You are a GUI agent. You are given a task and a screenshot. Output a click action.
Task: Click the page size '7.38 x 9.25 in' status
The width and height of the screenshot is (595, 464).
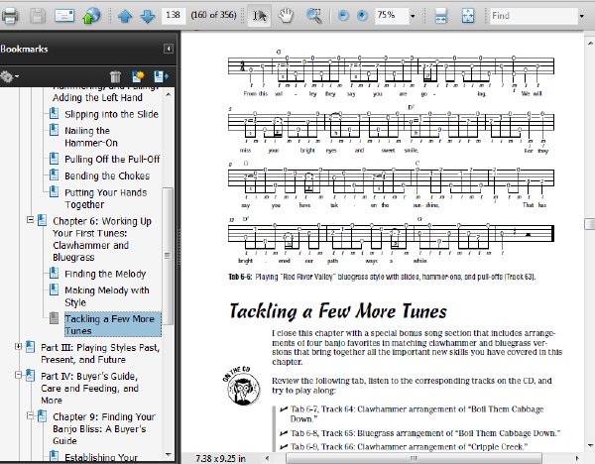click(x=220, y=458)
